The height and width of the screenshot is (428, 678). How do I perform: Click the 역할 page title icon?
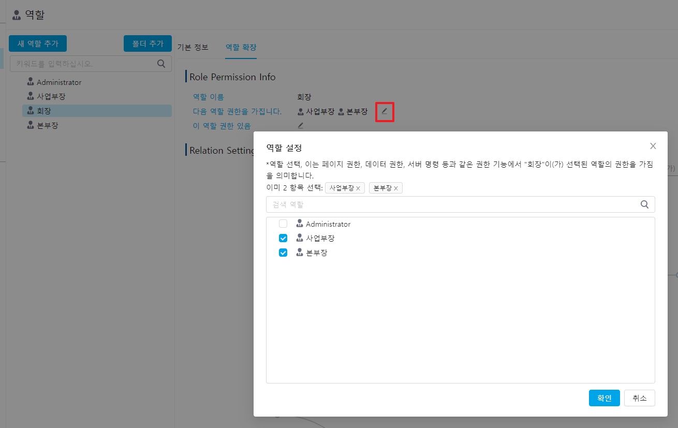[x=17, y=14]
